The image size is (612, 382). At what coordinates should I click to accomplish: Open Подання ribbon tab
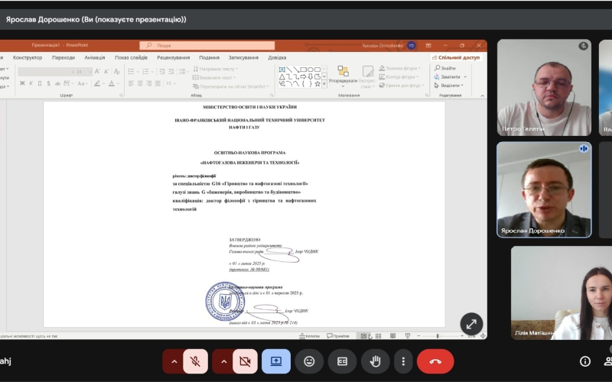click(209, 58)
